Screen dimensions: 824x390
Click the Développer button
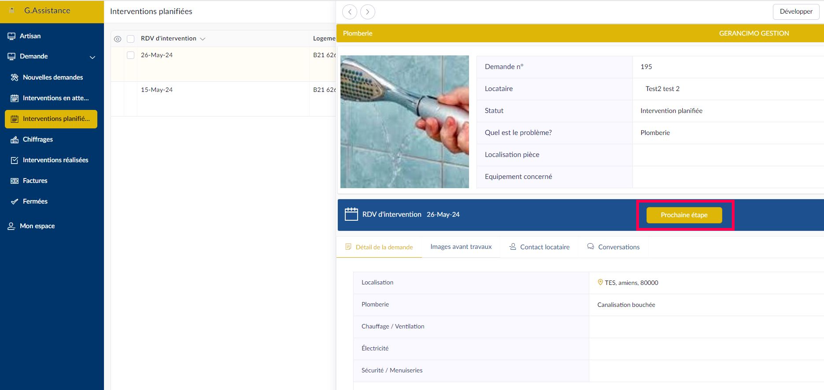795,12
